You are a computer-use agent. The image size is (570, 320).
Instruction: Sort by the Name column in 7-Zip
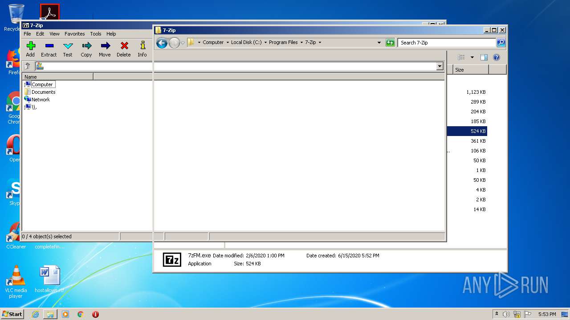pyautogui.click(x=57, y=77)
